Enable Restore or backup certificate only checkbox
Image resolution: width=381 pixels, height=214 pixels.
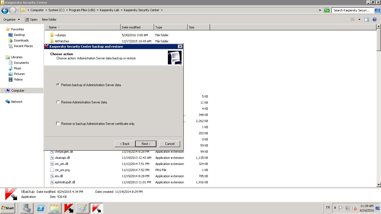pyautogui.click(x=58, y=123)
